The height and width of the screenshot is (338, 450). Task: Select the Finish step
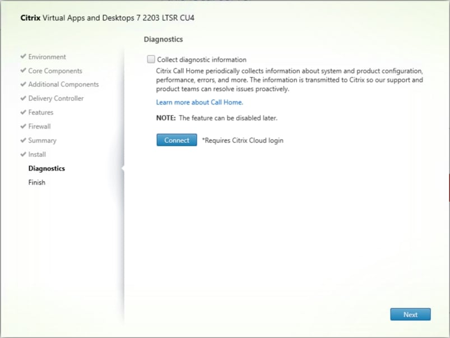pos(36,182)
